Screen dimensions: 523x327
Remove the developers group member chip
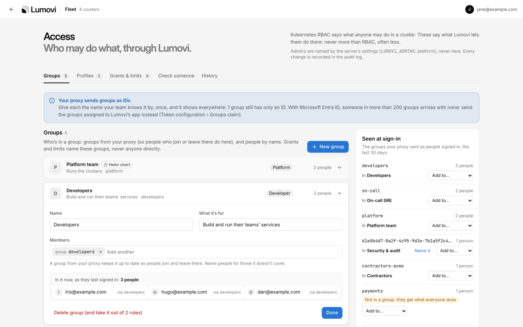(101, 252)
